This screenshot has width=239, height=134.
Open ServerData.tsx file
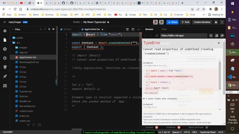coord(27,106)
